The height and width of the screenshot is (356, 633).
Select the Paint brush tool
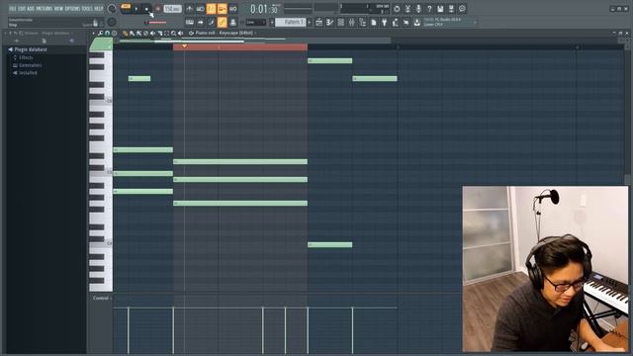click(132, 33)
